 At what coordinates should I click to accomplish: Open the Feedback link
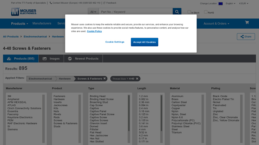109,3
